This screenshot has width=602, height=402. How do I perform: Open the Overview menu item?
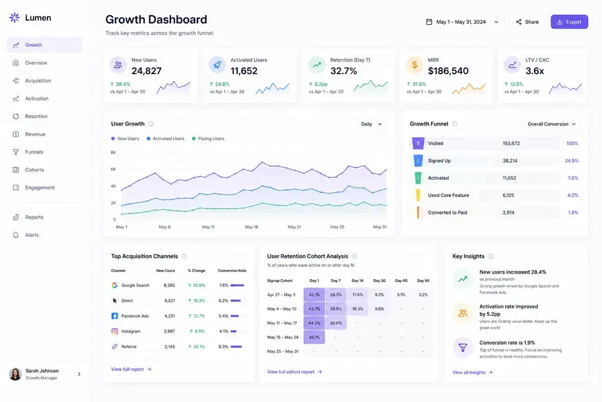45,63
